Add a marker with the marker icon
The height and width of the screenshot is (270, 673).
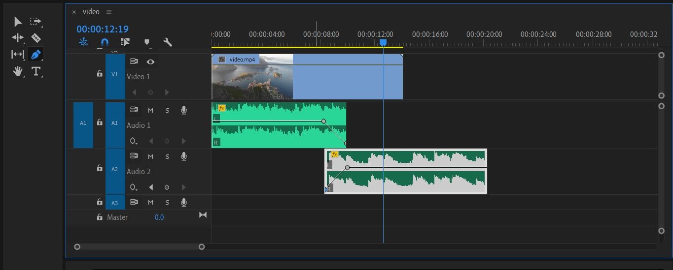(146, 42)
